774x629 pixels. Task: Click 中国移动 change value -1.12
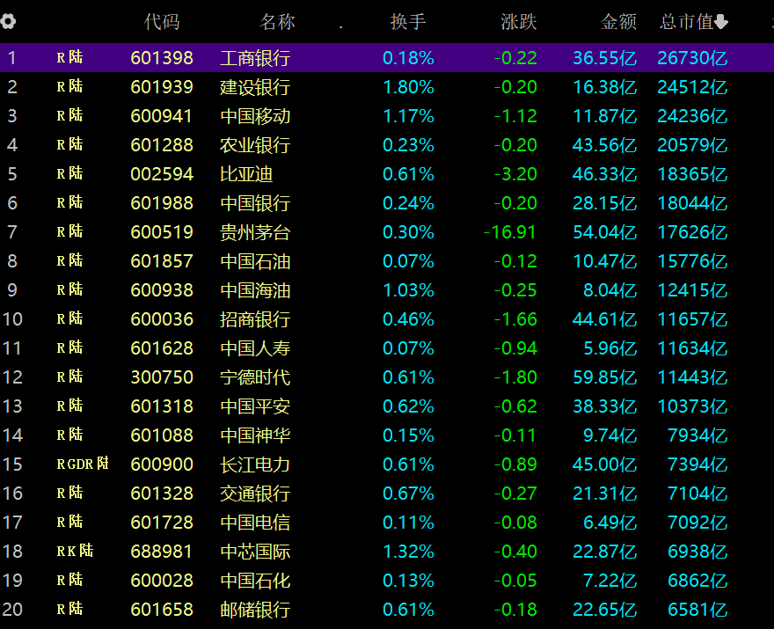point(515,116)
